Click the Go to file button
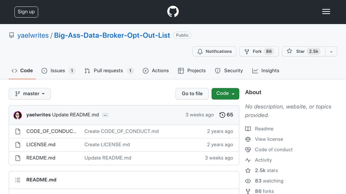This screenshot has height=194, width=346. pos(192,94)
